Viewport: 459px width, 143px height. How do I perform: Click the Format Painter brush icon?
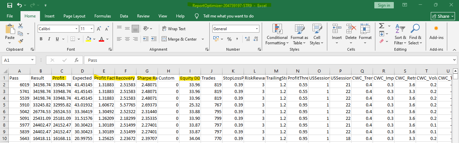[x=20, y=41]
